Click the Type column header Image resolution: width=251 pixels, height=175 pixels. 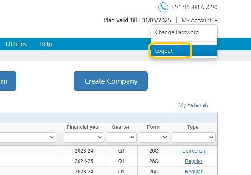(x=193, y=127)
